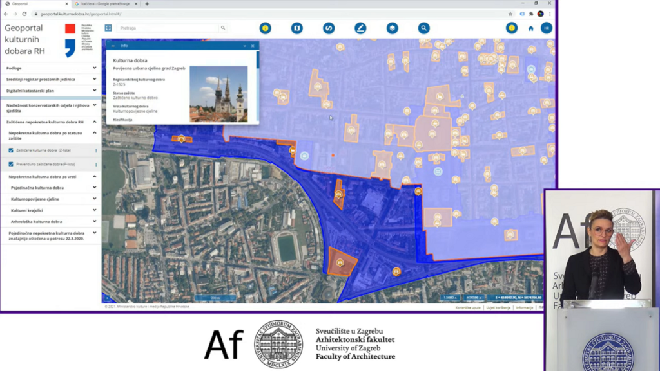
Task: Switch to the Geoportal browser tab
Action: pyautogui.click(x=36, y=4)
